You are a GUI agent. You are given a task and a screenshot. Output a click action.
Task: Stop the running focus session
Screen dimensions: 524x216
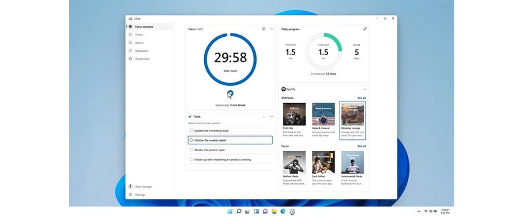(230, 93)
